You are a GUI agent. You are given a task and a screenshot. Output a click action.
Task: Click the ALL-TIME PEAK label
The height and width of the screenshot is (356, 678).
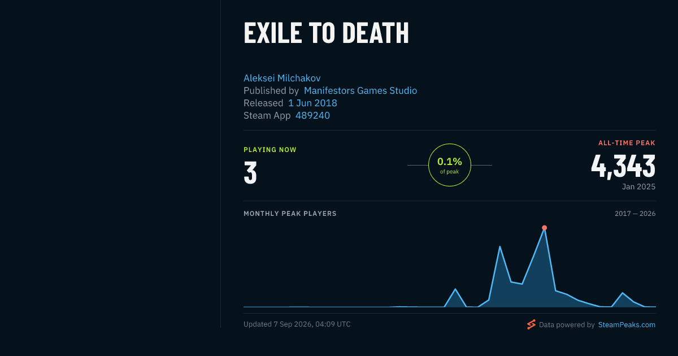point(627,143)
